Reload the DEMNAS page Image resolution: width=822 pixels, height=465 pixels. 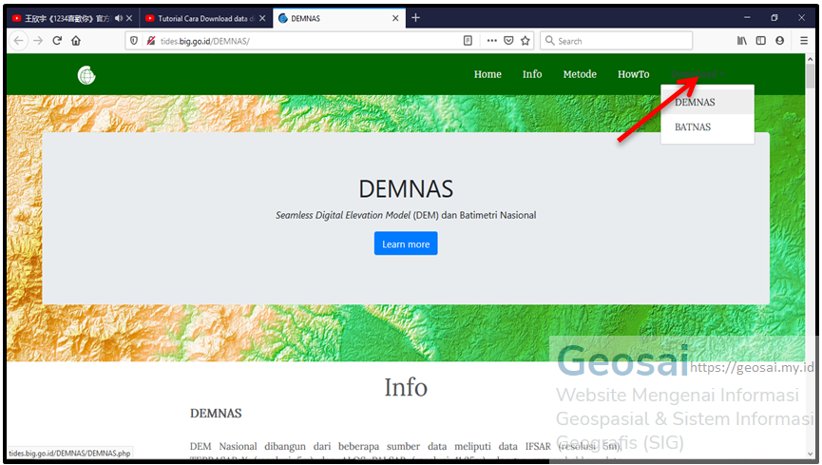pos(57,40)
